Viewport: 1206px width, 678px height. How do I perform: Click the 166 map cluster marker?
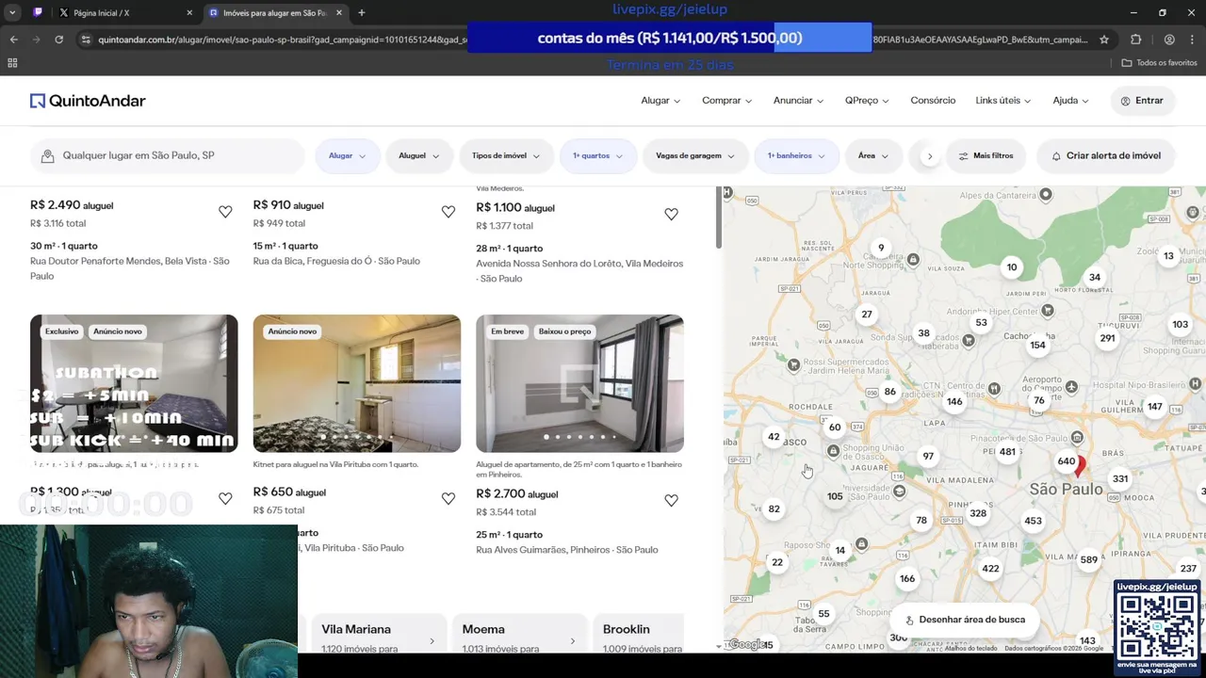pos(906,579)
